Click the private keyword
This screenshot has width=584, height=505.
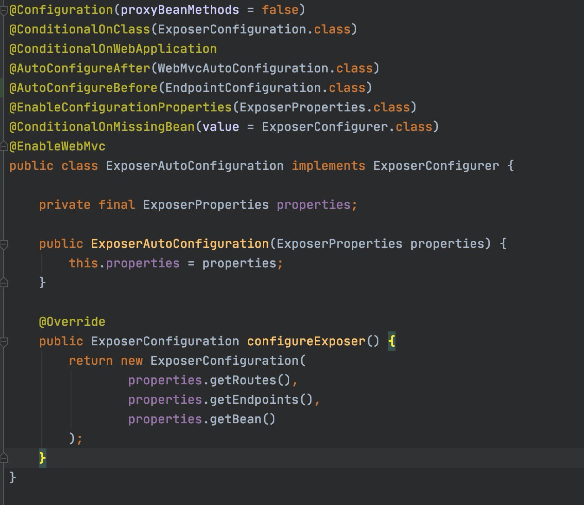click(65, 205)
